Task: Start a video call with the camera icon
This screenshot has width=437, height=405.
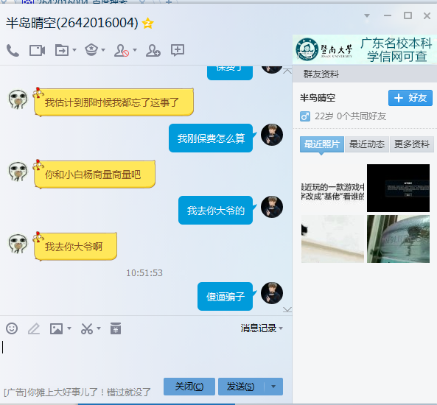Action: [x=38, y=50]
